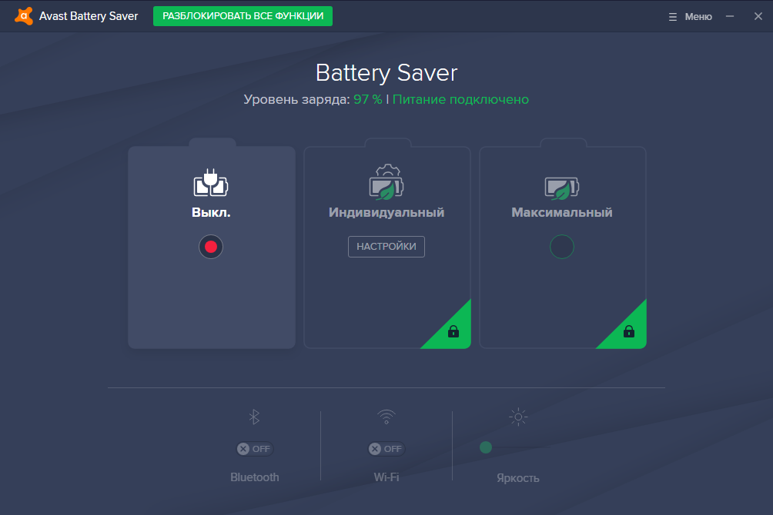Viewport: 773px width, 515px height.
Task: Minimize the Avast Battery Saver window
Action: (730, 16)
